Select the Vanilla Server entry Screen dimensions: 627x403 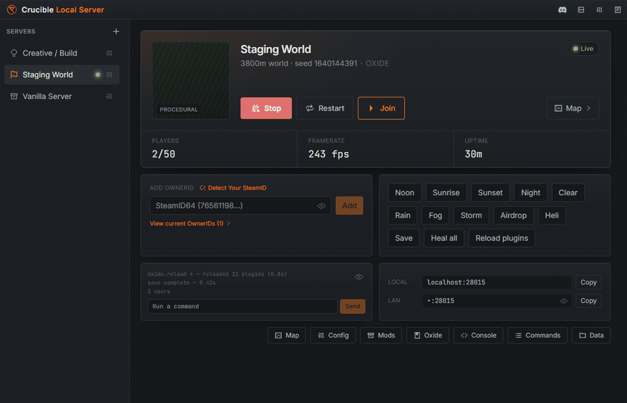(61, 96)
